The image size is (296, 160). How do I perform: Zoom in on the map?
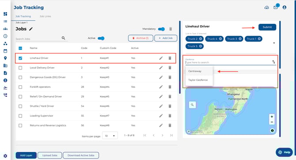(x=272, y=117)
